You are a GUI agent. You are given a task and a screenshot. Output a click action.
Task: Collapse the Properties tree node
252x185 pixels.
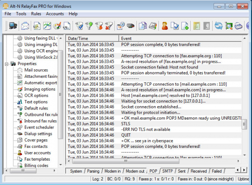pos(7,64)
